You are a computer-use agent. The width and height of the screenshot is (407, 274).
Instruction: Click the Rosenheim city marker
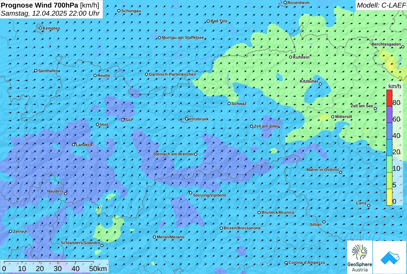tap(285, 3)
